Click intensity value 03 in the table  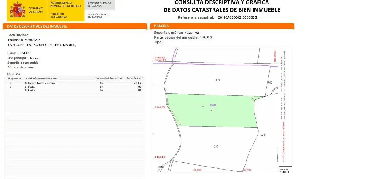(101, 83)
